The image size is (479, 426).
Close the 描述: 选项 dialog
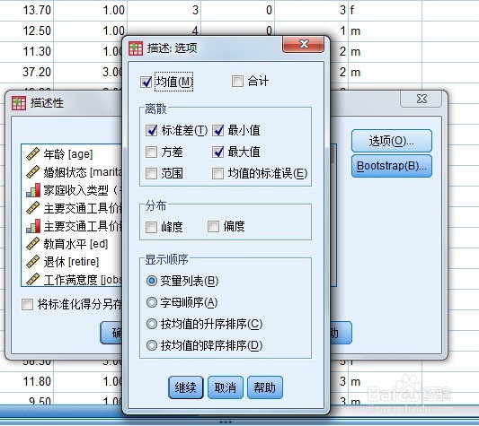point(304,44)
